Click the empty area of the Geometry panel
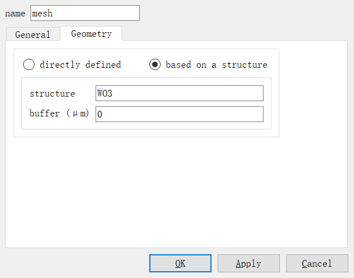Screen dimensions: 354x278 pyautogui.click(x=175, y=192)
